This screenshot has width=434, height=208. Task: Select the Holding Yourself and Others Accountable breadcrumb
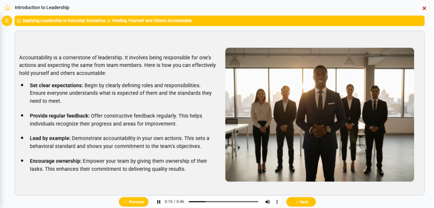point(152,21)
